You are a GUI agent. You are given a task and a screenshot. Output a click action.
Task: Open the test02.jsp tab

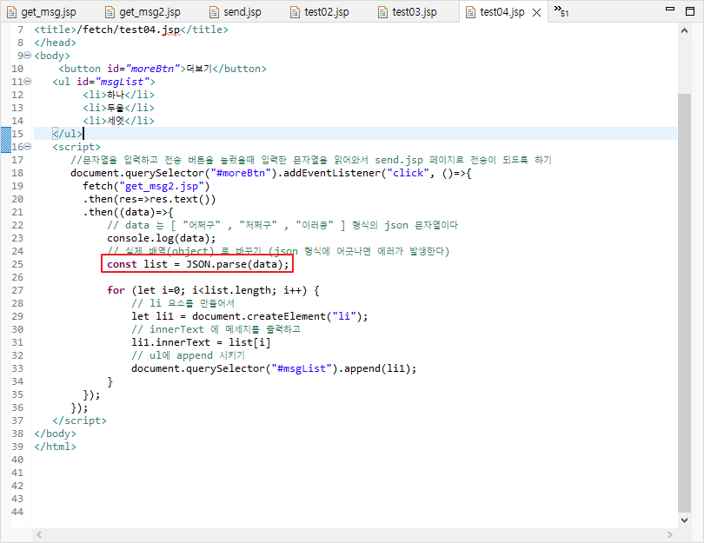click(x=320, y=12)
